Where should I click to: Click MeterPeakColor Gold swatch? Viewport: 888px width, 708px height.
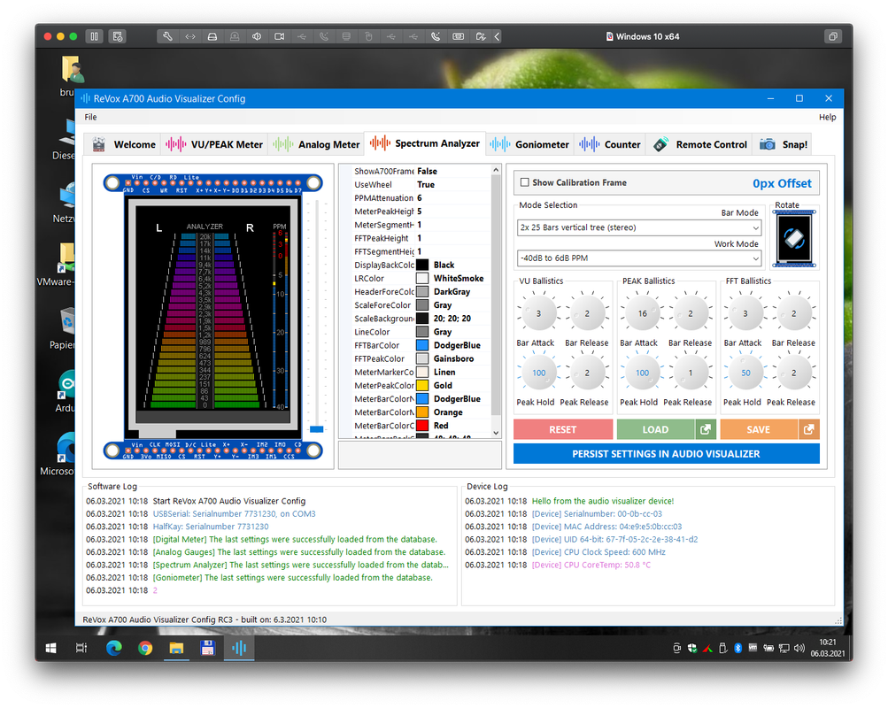pos(422,385)
